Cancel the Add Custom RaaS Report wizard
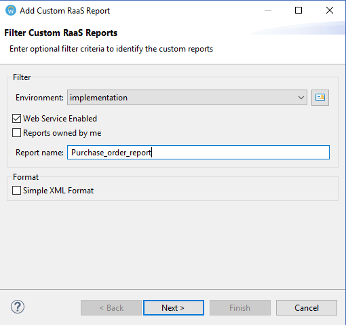346x325 pixels. [x=307, y=307]
